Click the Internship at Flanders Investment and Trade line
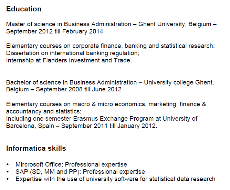This screenshot has width=230, height=190. point(69,60)
